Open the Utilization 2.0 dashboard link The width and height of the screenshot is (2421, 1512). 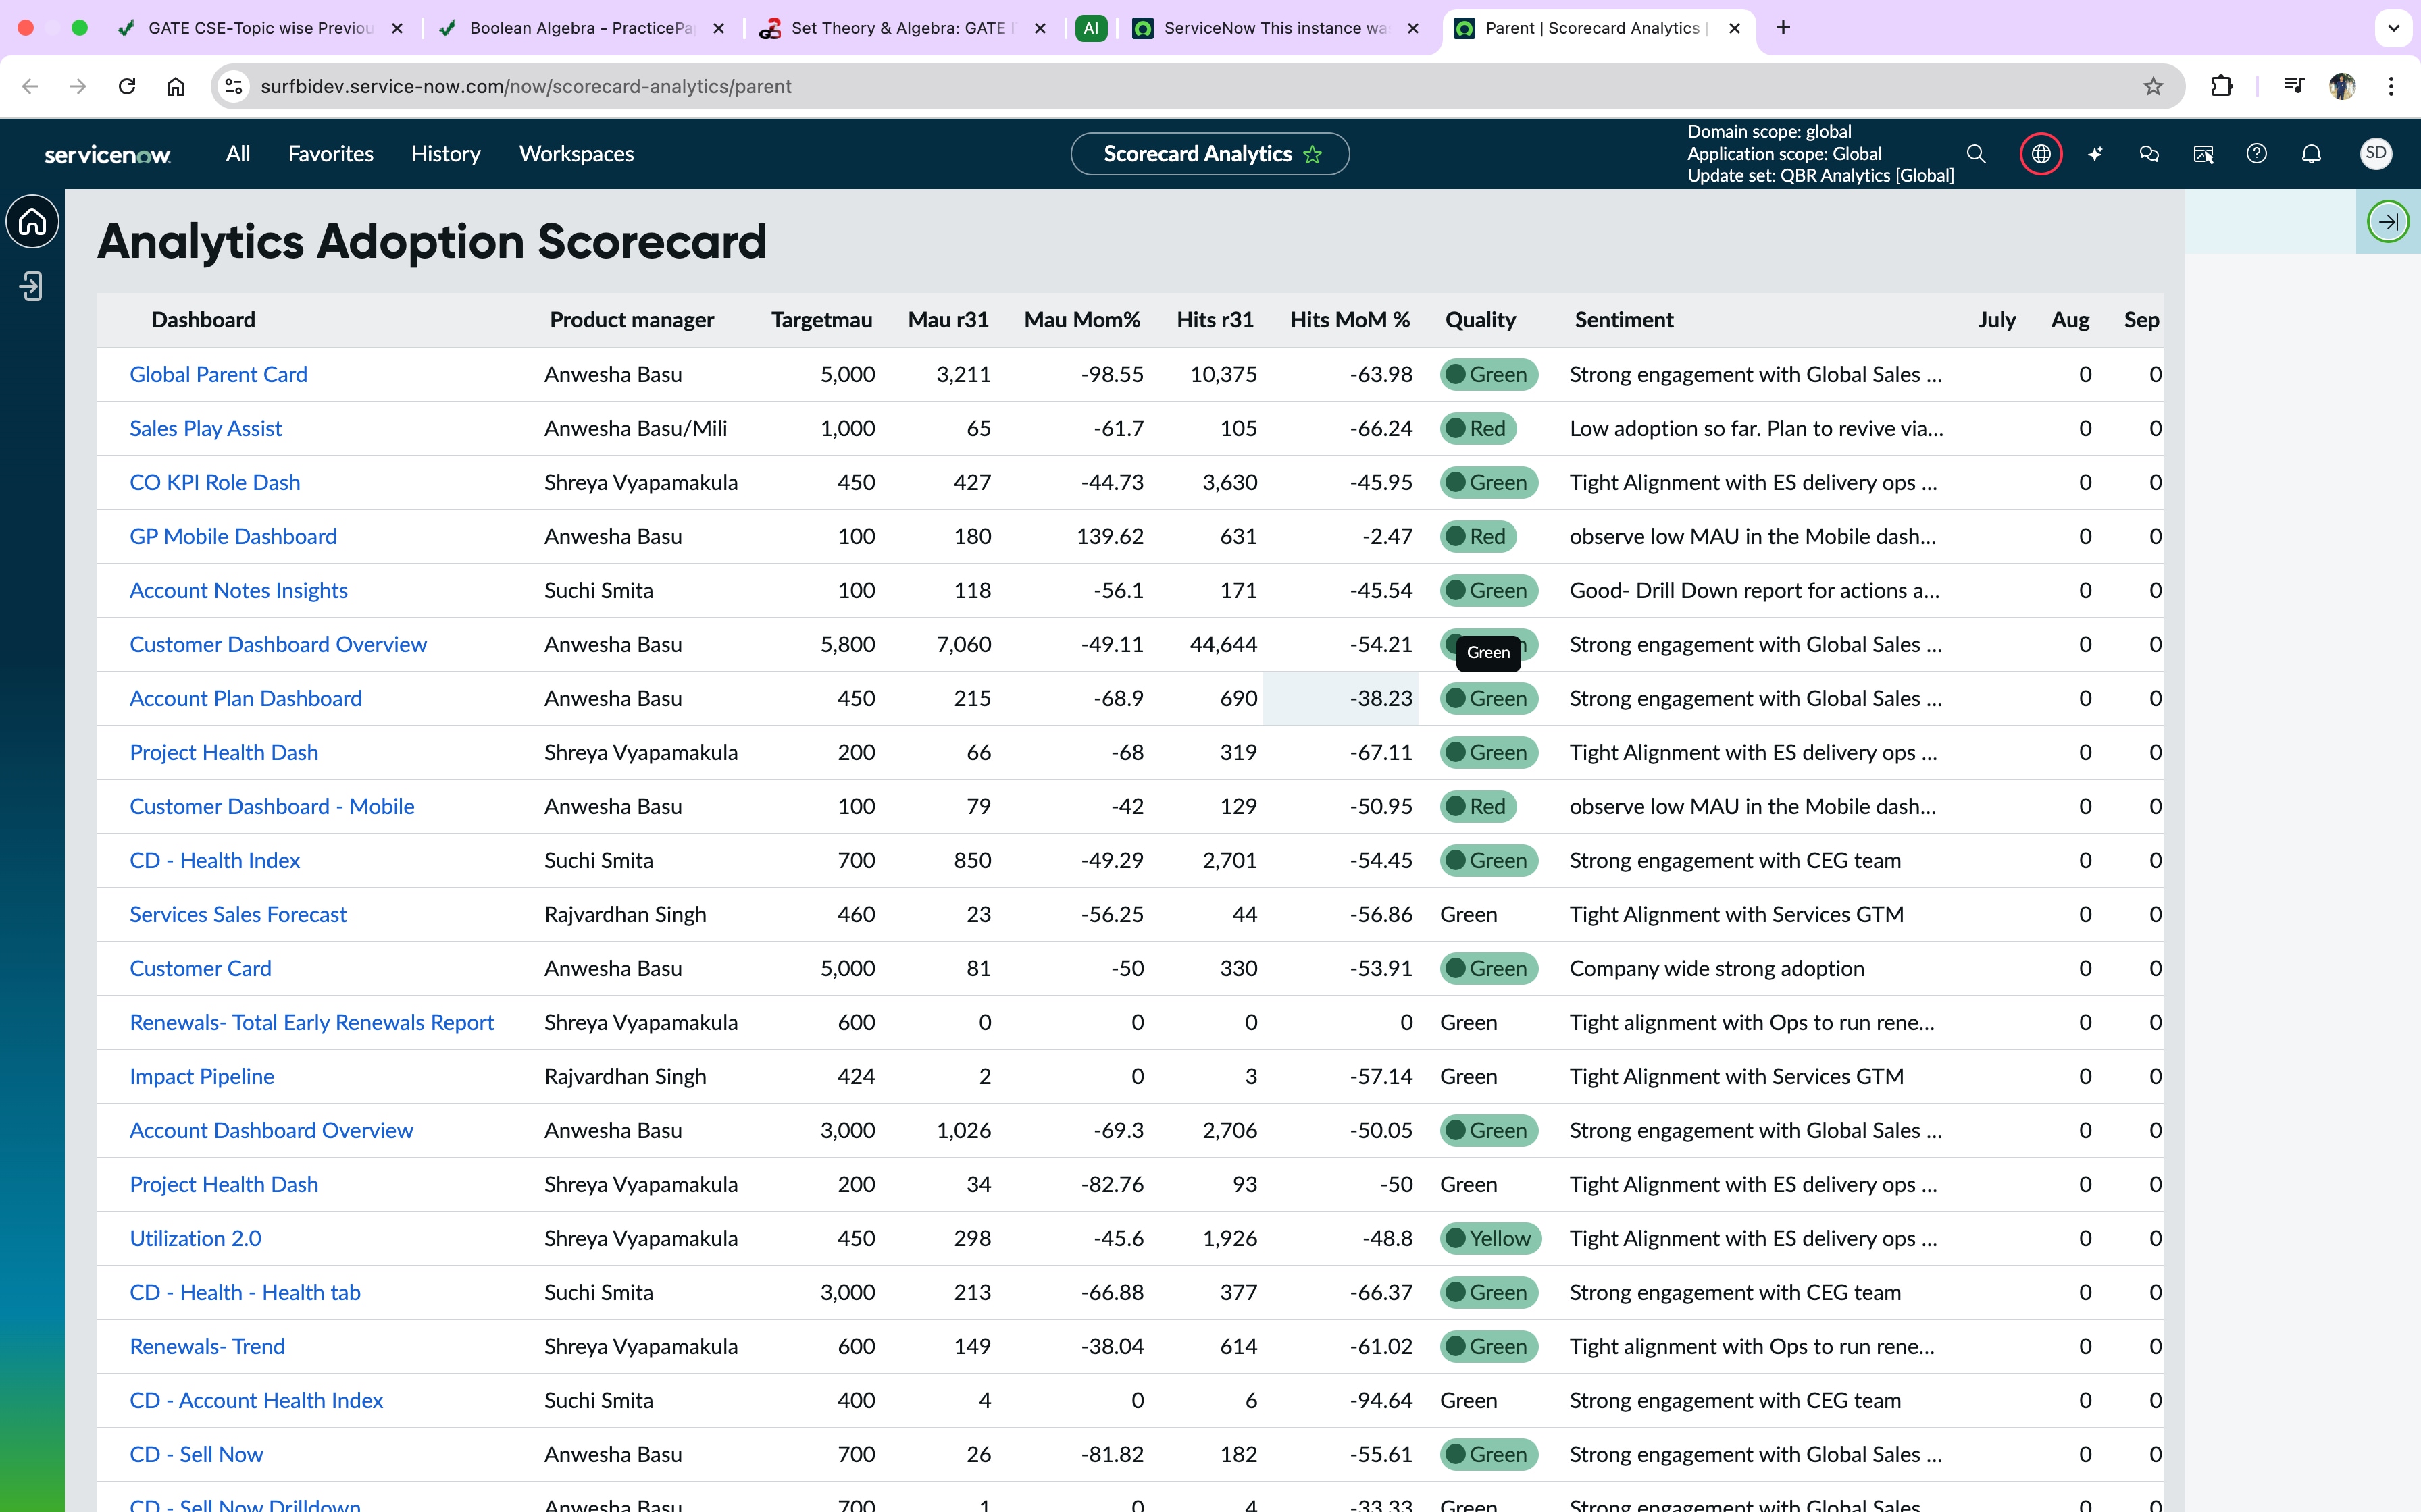click(x=195, y=1238)
